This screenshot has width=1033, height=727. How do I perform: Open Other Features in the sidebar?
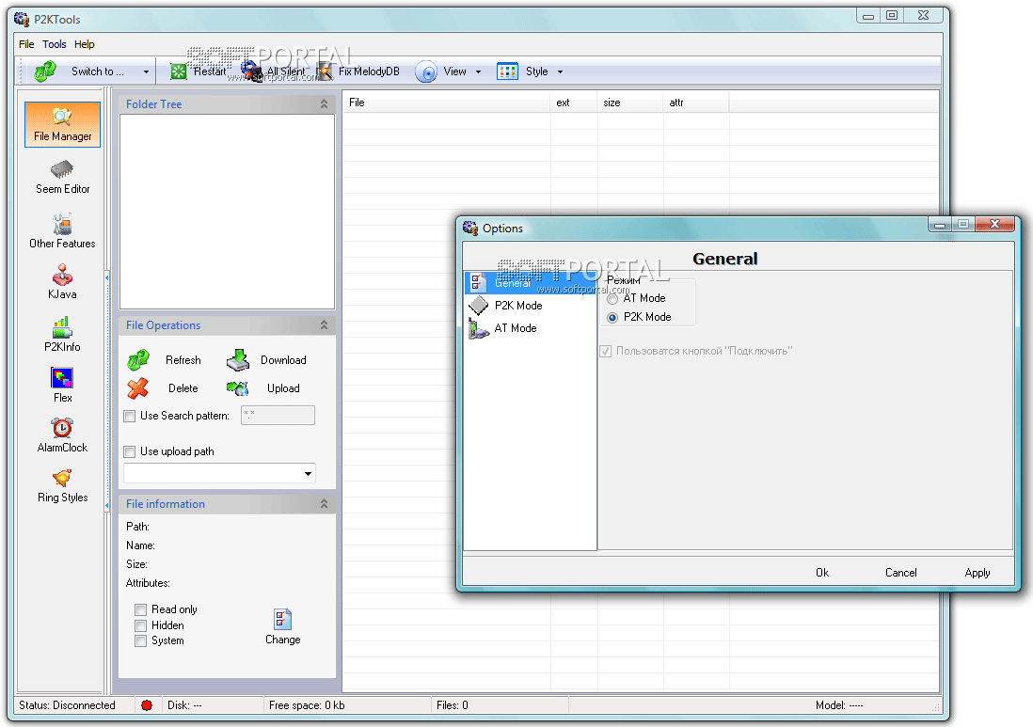63,231
